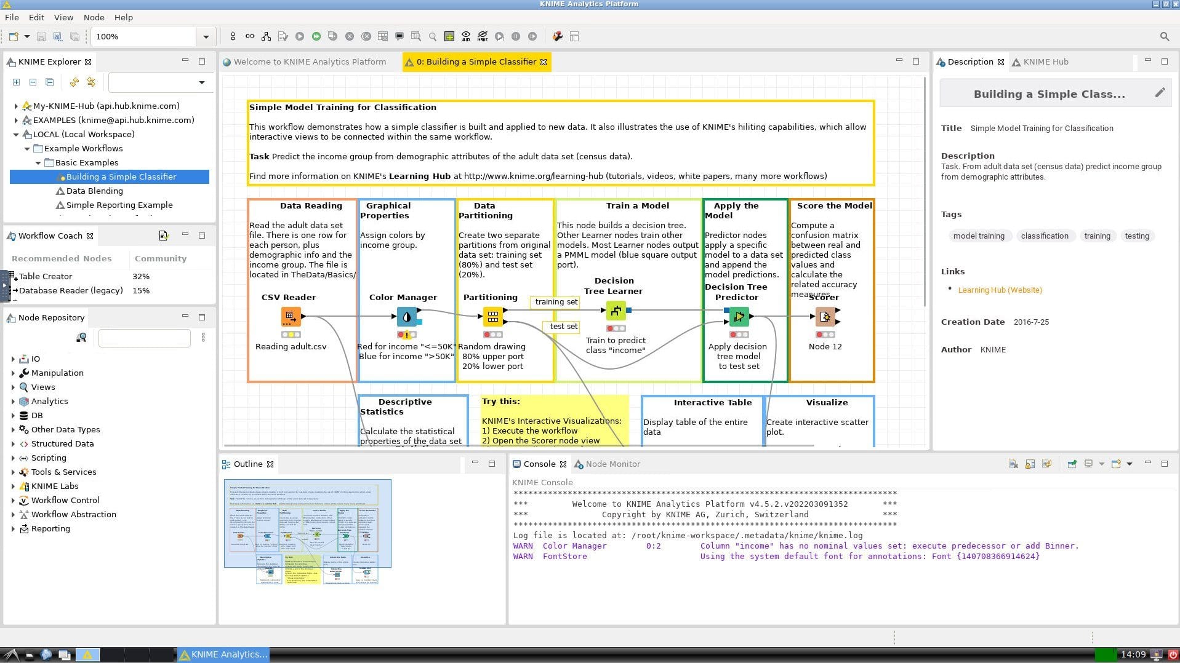Image resolution: width=1180 pixels, height=663 pixels.
Task: Clear the KNIME Console output
Action: click(x=1013, y=464)
